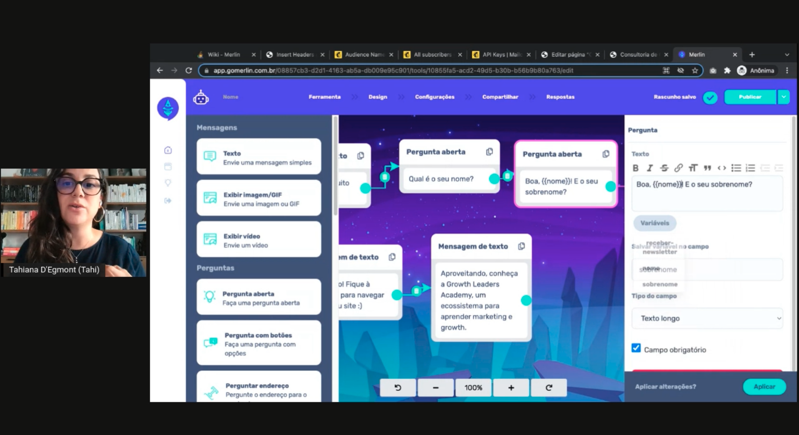Add a Perguntar endereço block
The height and width of the screenshot is (435, 799).
tap(259, 387)
